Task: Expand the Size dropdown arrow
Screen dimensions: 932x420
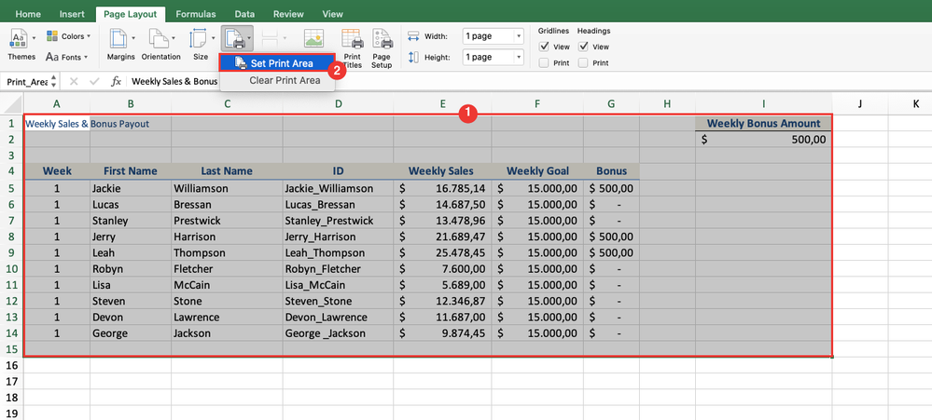Action: (x=212, y=38)
